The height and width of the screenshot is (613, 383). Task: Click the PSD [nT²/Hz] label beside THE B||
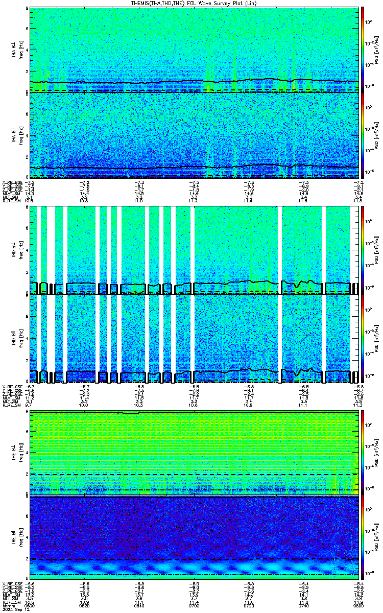click(x=377, y=538)
